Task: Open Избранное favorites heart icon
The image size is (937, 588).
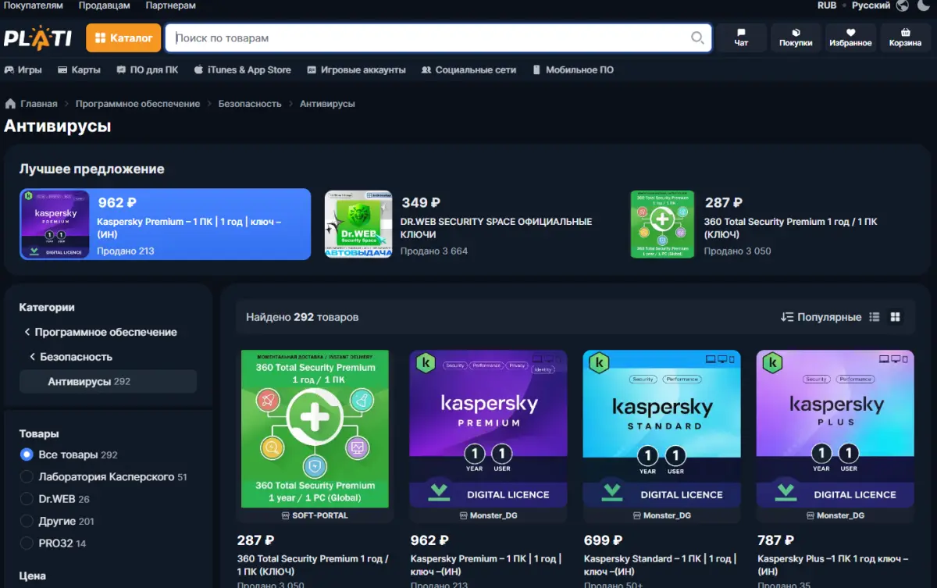Action: (x=850, y=37)
